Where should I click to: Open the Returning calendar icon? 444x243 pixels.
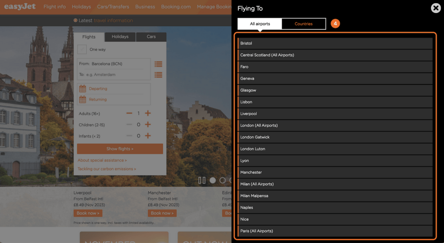[83, 99]
